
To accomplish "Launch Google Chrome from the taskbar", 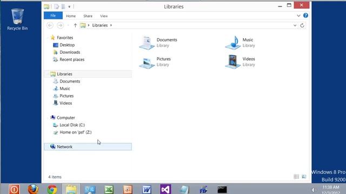I will (52, 189).
